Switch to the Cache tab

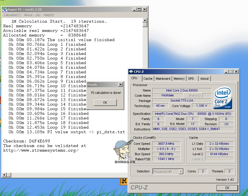pos(148,79)
